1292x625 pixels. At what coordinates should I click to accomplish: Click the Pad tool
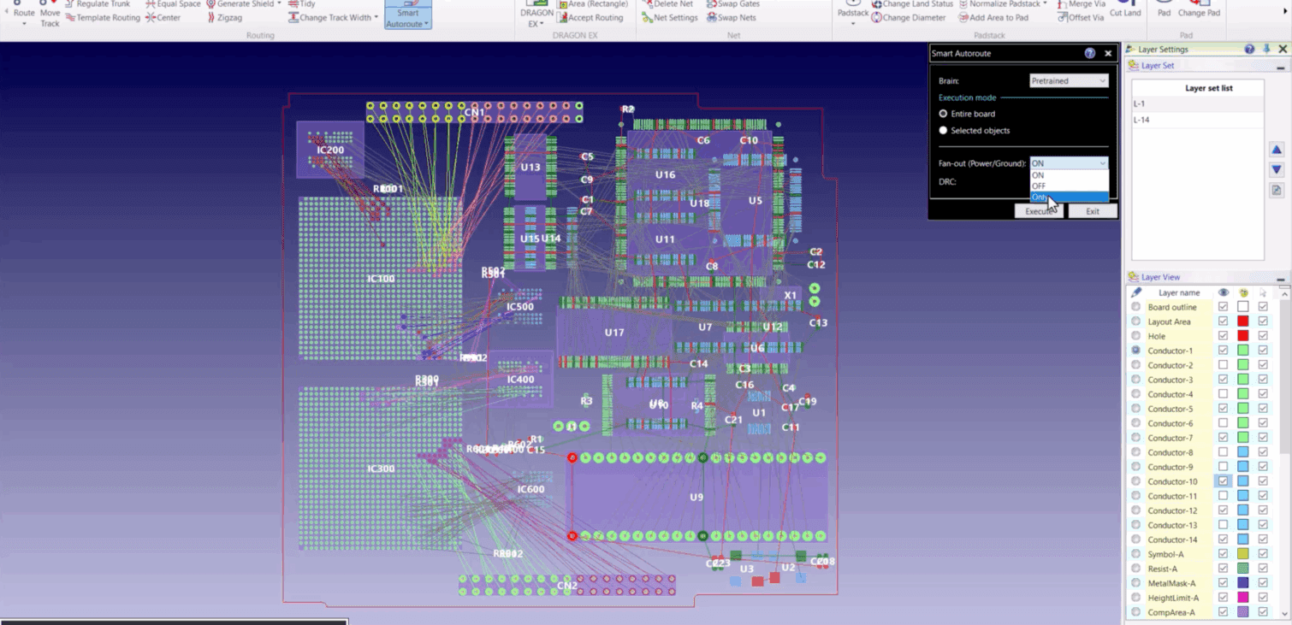click(1164, 9)
